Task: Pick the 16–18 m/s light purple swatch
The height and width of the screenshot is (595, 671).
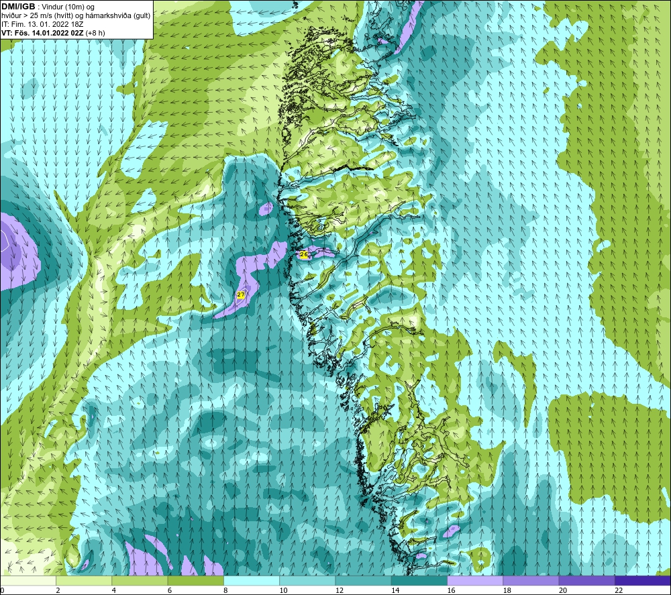Action: 475,580
